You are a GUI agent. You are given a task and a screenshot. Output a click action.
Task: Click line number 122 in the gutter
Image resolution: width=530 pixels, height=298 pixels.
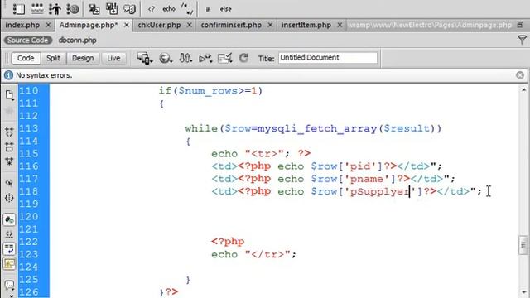(28, 242)
